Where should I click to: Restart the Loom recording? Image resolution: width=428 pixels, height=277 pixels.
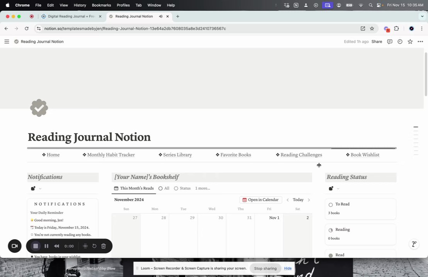pyautogui.click(x=94, y=246)
